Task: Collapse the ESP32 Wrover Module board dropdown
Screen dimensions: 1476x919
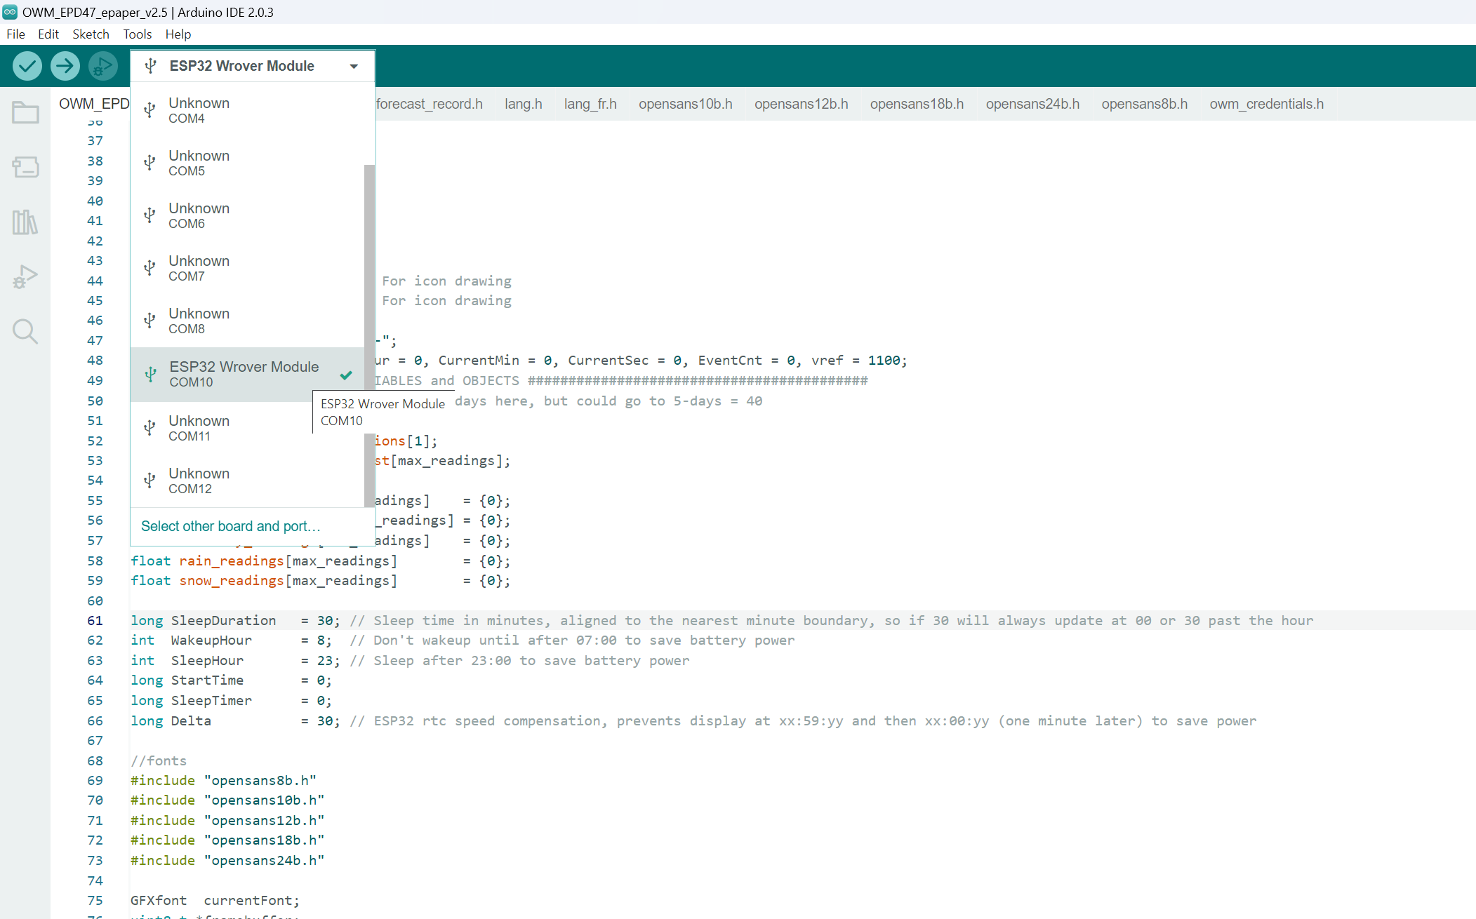Action: (253, 66)
